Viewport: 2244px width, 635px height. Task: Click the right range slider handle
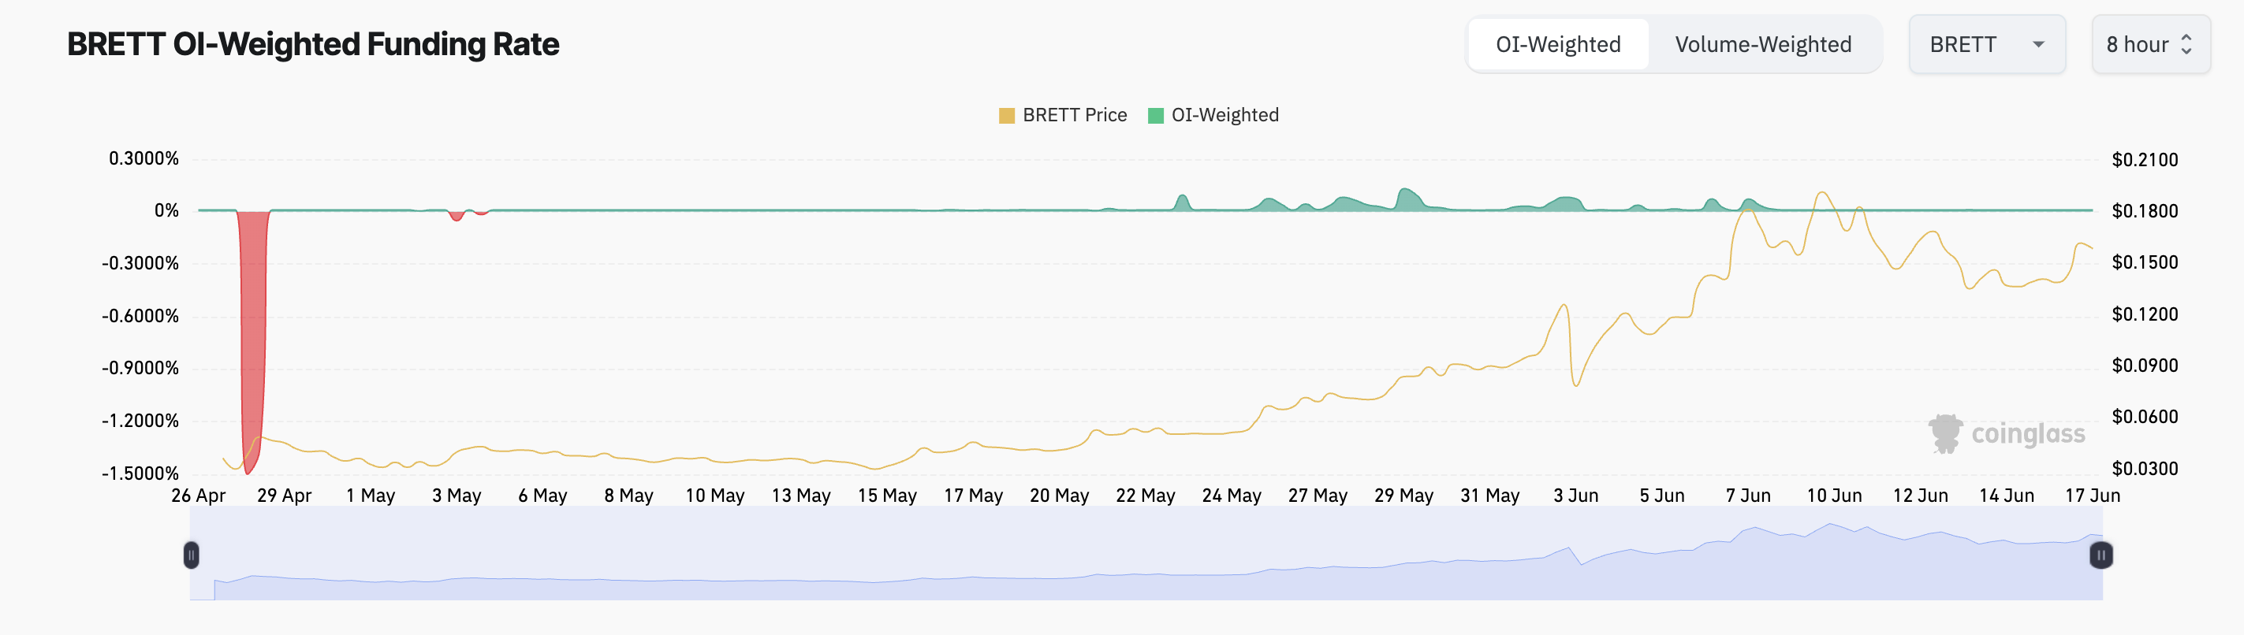pos(2100,555)
